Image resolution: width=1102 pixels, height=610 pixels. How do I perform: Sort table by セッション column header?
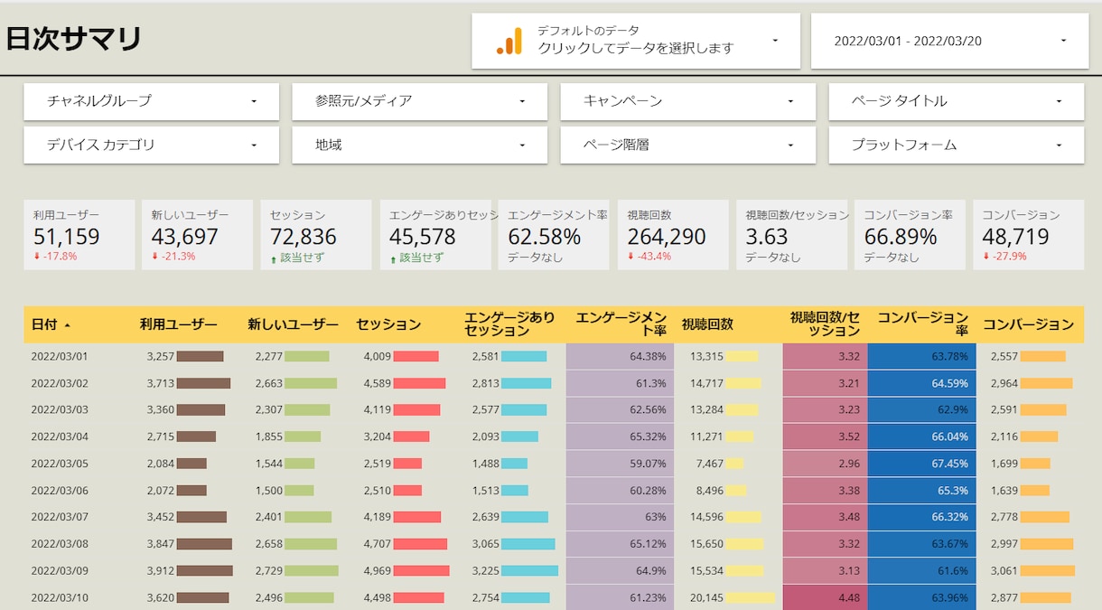(388, 324)
